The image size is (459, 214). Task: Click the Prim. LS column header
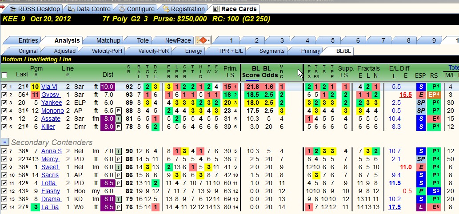[230, 71]
